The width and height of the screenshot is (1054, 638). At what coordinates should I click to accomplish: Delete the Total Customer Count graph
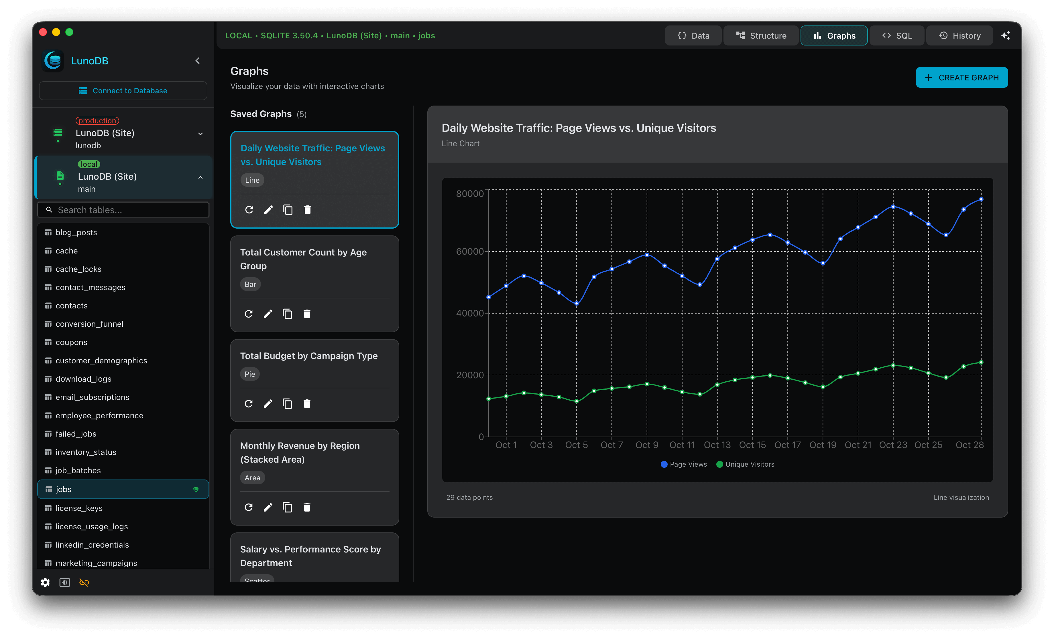pyautogui.click(x=307, y=314)
